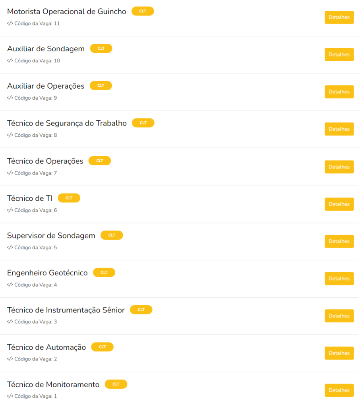Open Detalhes for Auxiliar de Sondagem
360x407 pixels.
pos(339,54)
